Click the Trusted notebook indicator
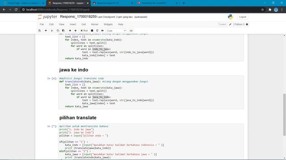Image resolution: width=286 pixels, height=160 pixels. (222, 24)
